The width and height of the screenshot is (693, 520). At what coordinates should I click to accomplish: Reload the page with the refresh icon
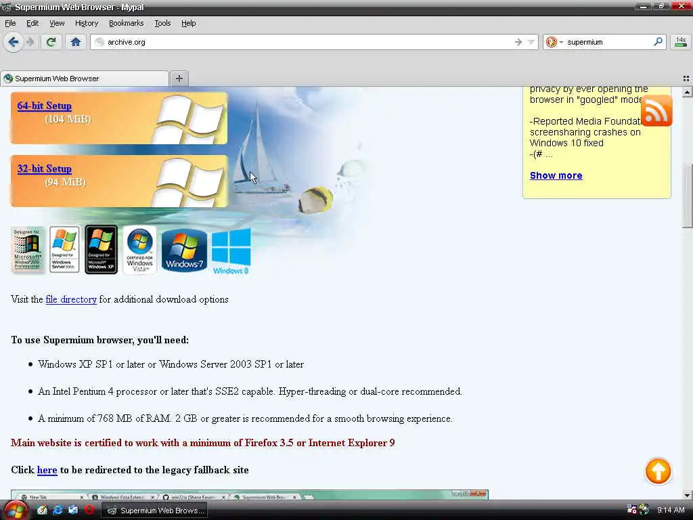point(51,42)
